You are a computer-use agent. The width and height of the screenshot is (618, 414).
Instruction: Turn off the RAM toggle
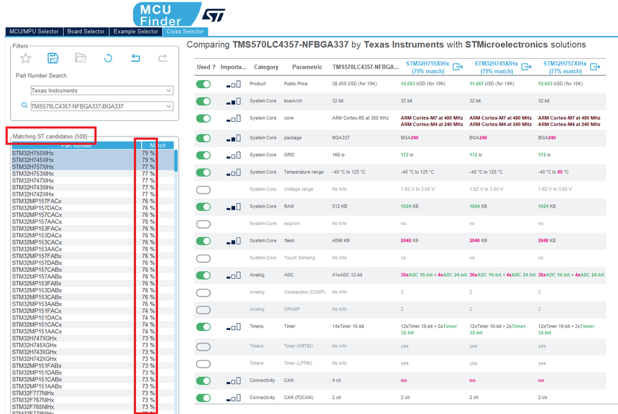(x=204, y=206)
